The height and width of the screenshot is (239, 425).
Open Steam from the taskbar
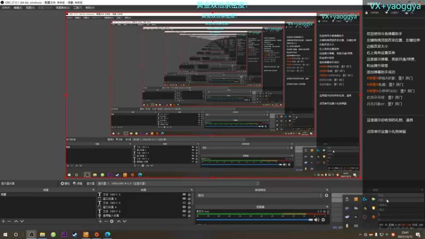click(75, 234)
